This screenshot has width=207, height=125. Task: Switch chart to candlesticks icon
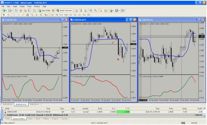pyautogui.click(x=81, y=10)
